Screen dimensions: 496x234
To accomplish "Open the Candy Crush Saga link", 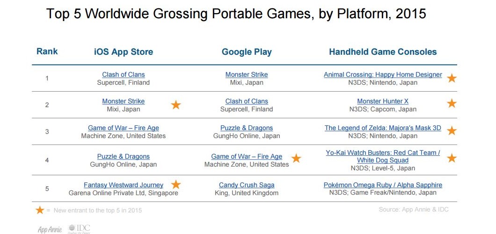I will [x=247, y=185].
